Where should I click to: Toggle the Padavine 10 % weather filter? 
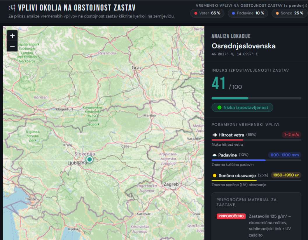[x=248, y=13]
